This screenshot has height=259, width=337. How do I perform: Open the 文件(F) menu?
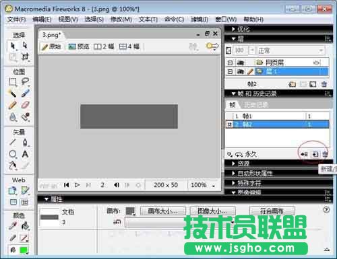click(16, 20)
